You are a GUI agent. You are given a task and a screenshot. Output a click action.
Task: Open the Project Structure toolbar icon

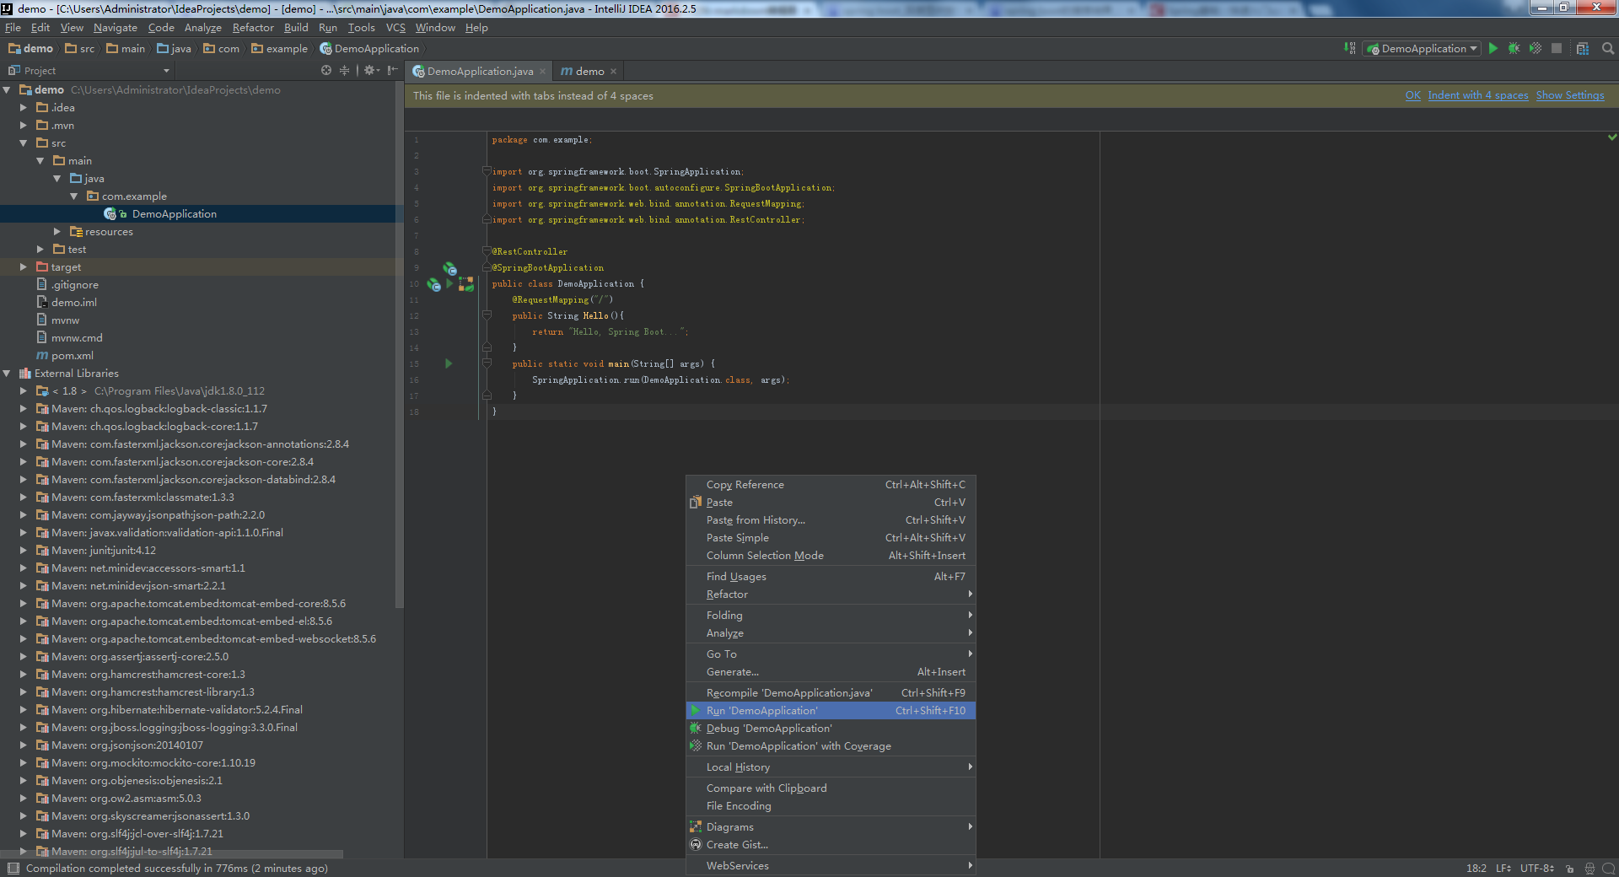(x=1583, y=49)
